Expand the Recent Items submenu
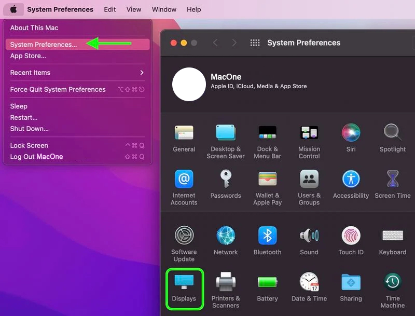The height and width of the screenshot is (316, 415). [x=77, y=73]
